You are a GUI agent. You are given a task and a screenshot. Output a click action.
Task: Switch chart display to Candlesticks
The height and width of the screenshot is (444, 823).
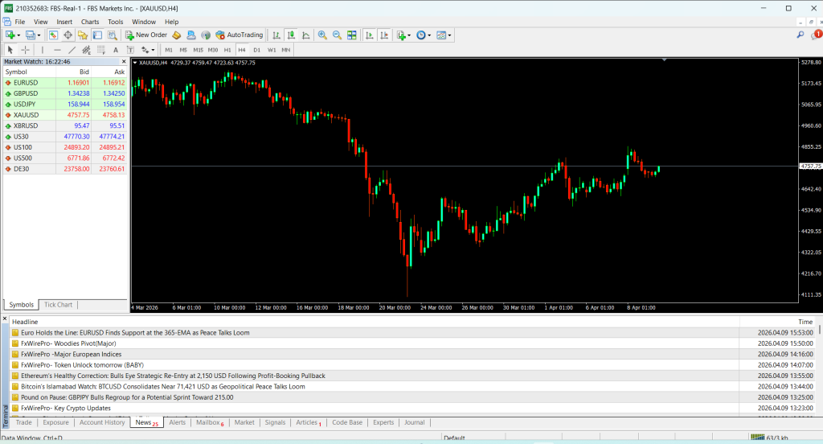click(291, 35)
